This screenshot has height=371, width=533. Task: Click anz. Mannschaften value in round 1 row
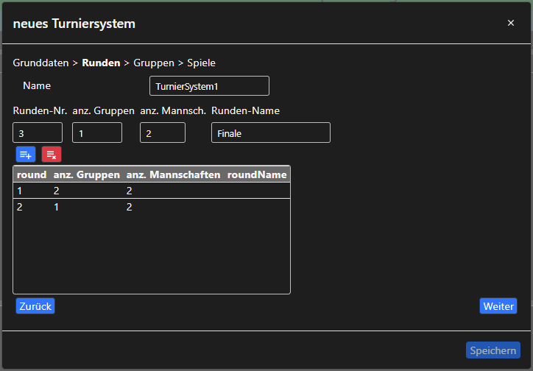129,191
